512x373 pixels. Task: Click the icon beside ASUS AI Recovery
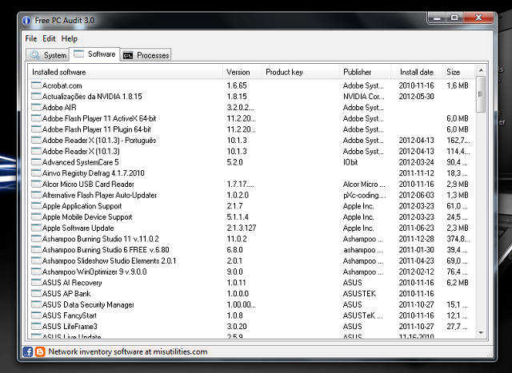[36, 283]
